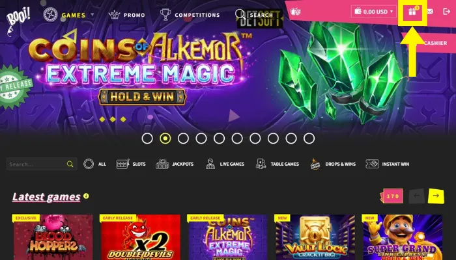This screenshot has width=456, height=260.
Task: Open the search magnifier in top navigation
Action: (x=240, y=14)
